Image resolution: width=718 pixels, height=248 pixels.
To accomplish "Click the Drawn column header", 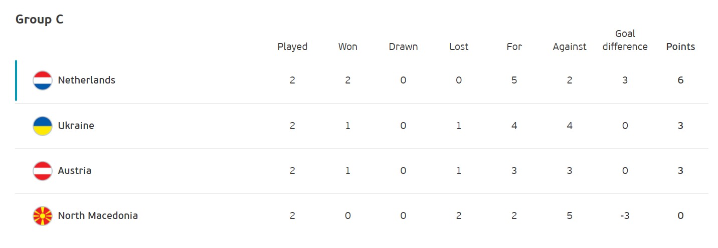I will click(x=403, y=46).
